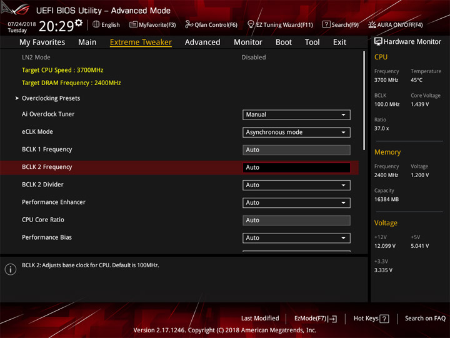Screen dimensions: 450x338
Task: Click the EzMode exit arrow icon
Action: [332, 319]
